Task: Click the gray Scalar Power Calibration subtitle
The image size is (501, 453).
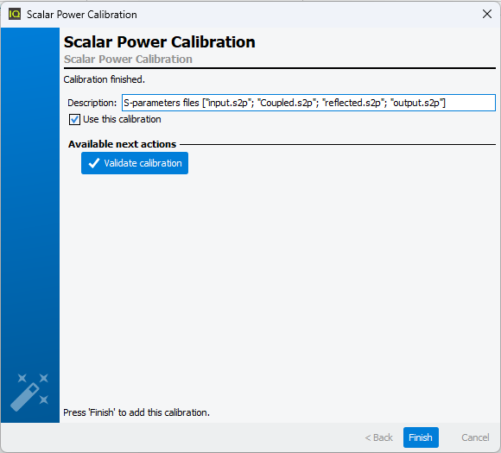Action: 128,59
